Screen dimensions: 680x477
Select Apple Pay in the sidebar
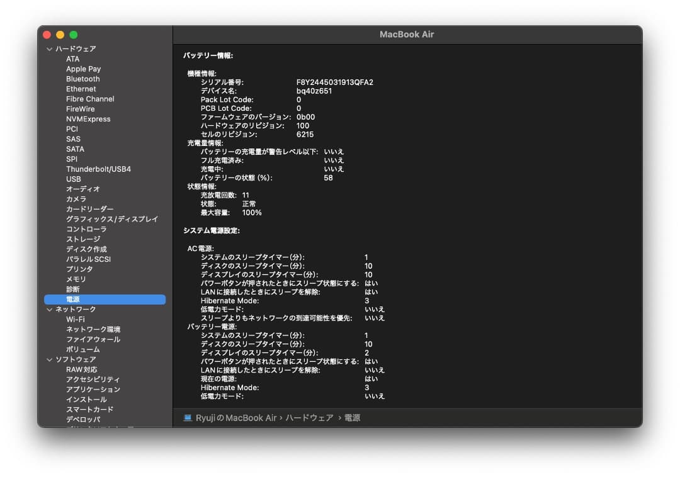[83, 69]
